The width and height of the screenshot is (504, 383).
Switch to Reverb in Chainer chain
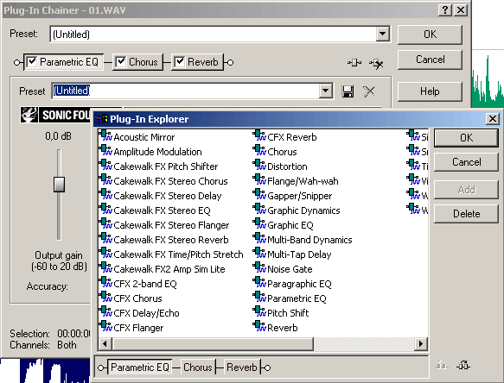(x=203, y=62)
